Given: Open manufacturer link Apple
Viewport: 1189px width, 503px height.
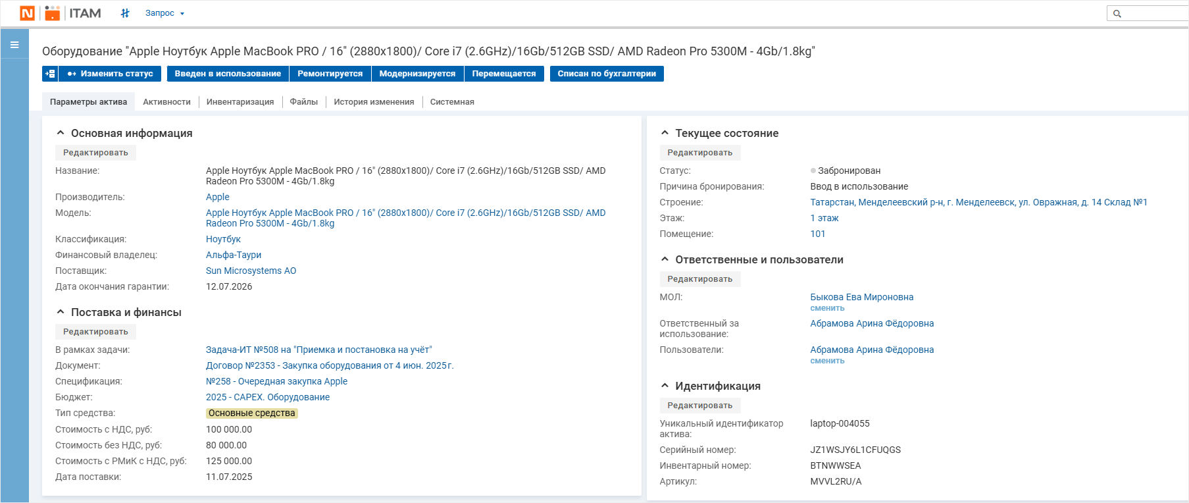Looking at the screenshot, I should pyautogui.click(x=218, y=197).
